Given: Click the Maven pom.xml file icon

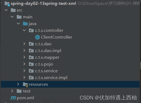Looking at the screenshot, I should [13, 98].
